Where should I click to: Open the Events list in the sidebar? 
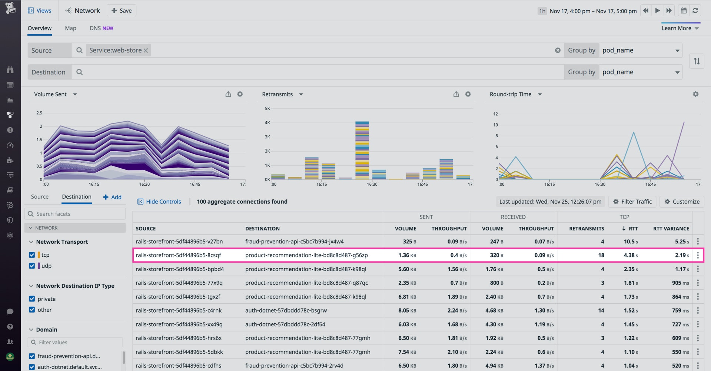pos(10,85)
